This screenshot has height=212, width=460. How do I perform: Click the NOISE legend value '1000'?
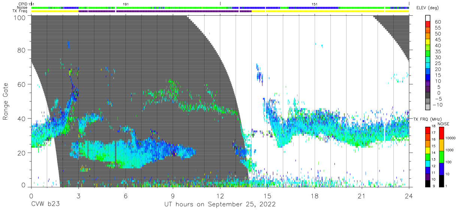[450, 150]
